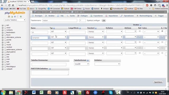Select the webauth database in the tree
This screenshot has height=95, width=169.
(x=10, y=69)
